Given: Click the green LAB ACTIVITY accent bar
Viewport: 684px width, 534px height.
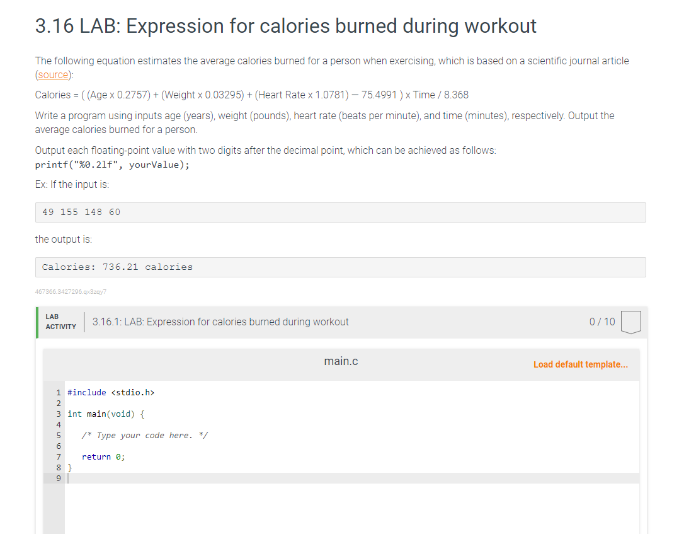Looking at the screenshot, I should [38, 322].
